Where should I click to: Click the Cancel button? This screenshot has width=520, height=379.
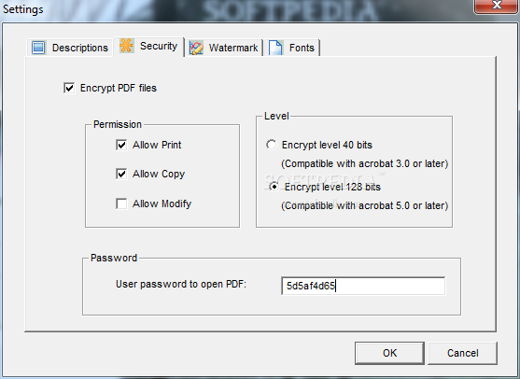463,353
